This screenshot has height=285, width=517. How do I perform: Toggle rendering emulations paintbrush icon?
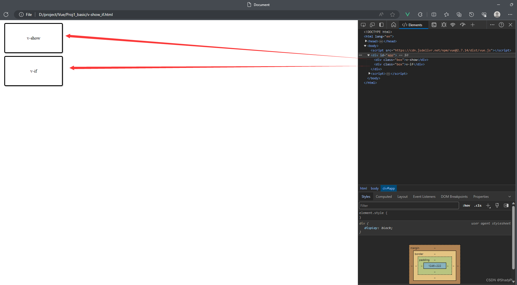497,205
